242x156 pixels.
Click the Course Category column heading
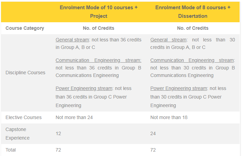coord(25,28)
